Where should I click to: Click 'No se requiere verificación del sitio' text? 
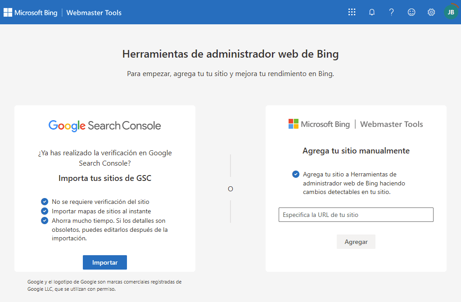[x=100, y=202]
